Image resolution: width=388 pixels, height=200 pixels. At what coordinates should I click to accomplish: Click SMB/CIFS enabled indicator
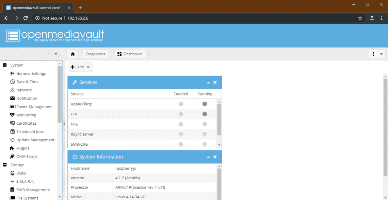click(181, 144)
